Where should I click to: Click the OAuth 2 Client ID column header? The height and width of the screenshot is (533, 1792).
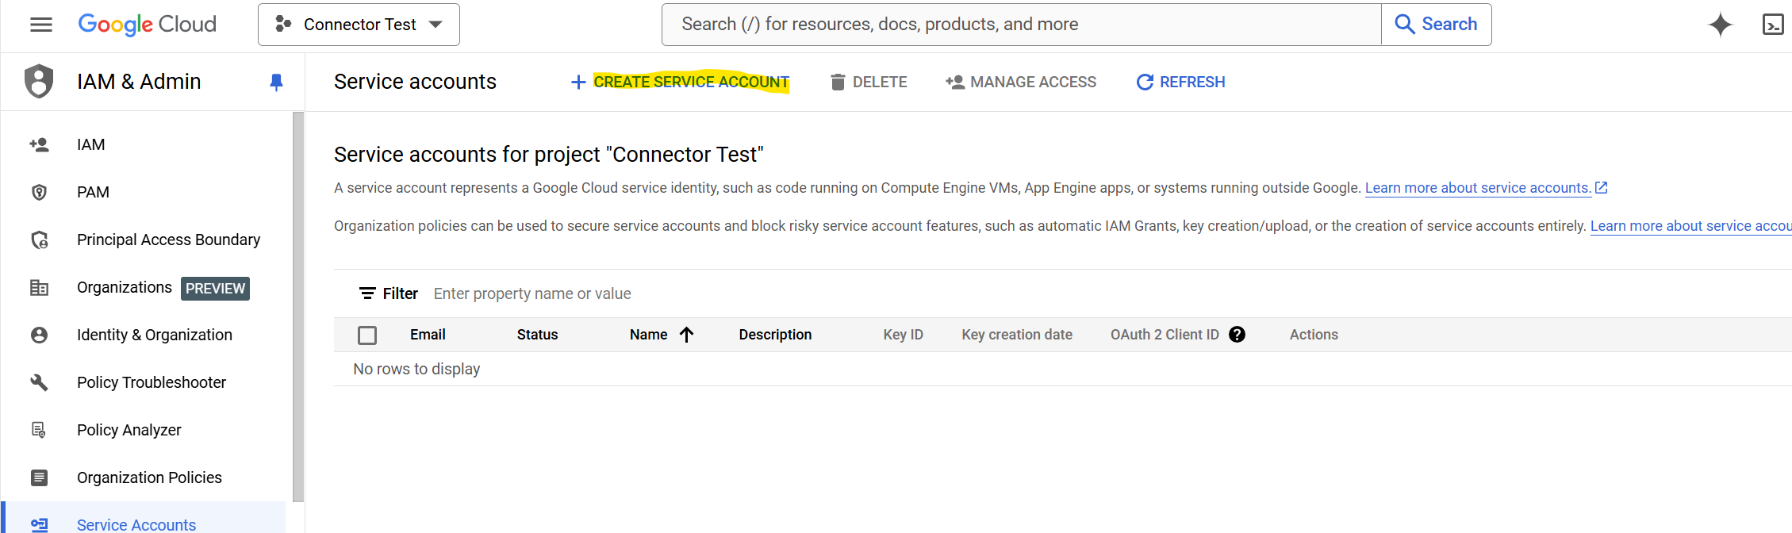[1165, 335]
